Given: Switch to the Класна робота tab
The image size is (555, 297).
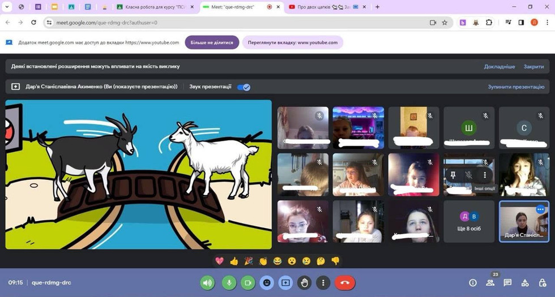Looking at the screenshot, I should 155,7.
